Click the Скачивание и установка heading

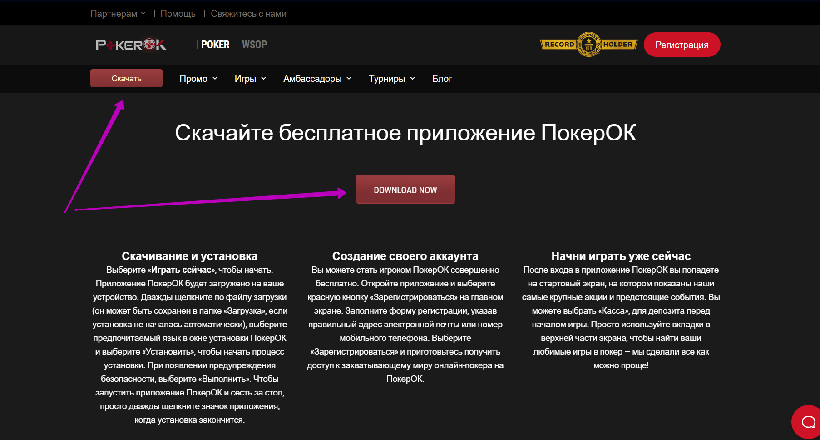[x=190, y=256]
